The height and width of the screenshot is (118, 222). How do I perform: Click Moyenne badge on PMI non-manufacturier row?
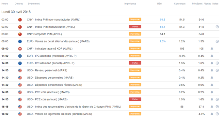pyautogui.click(x=135, y=19)
